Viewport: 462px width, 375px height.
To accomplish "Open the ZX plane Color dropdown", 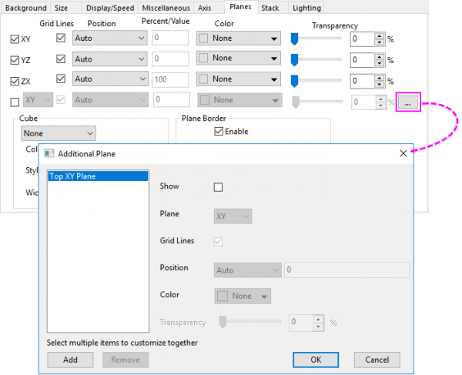I will [239, 79].
